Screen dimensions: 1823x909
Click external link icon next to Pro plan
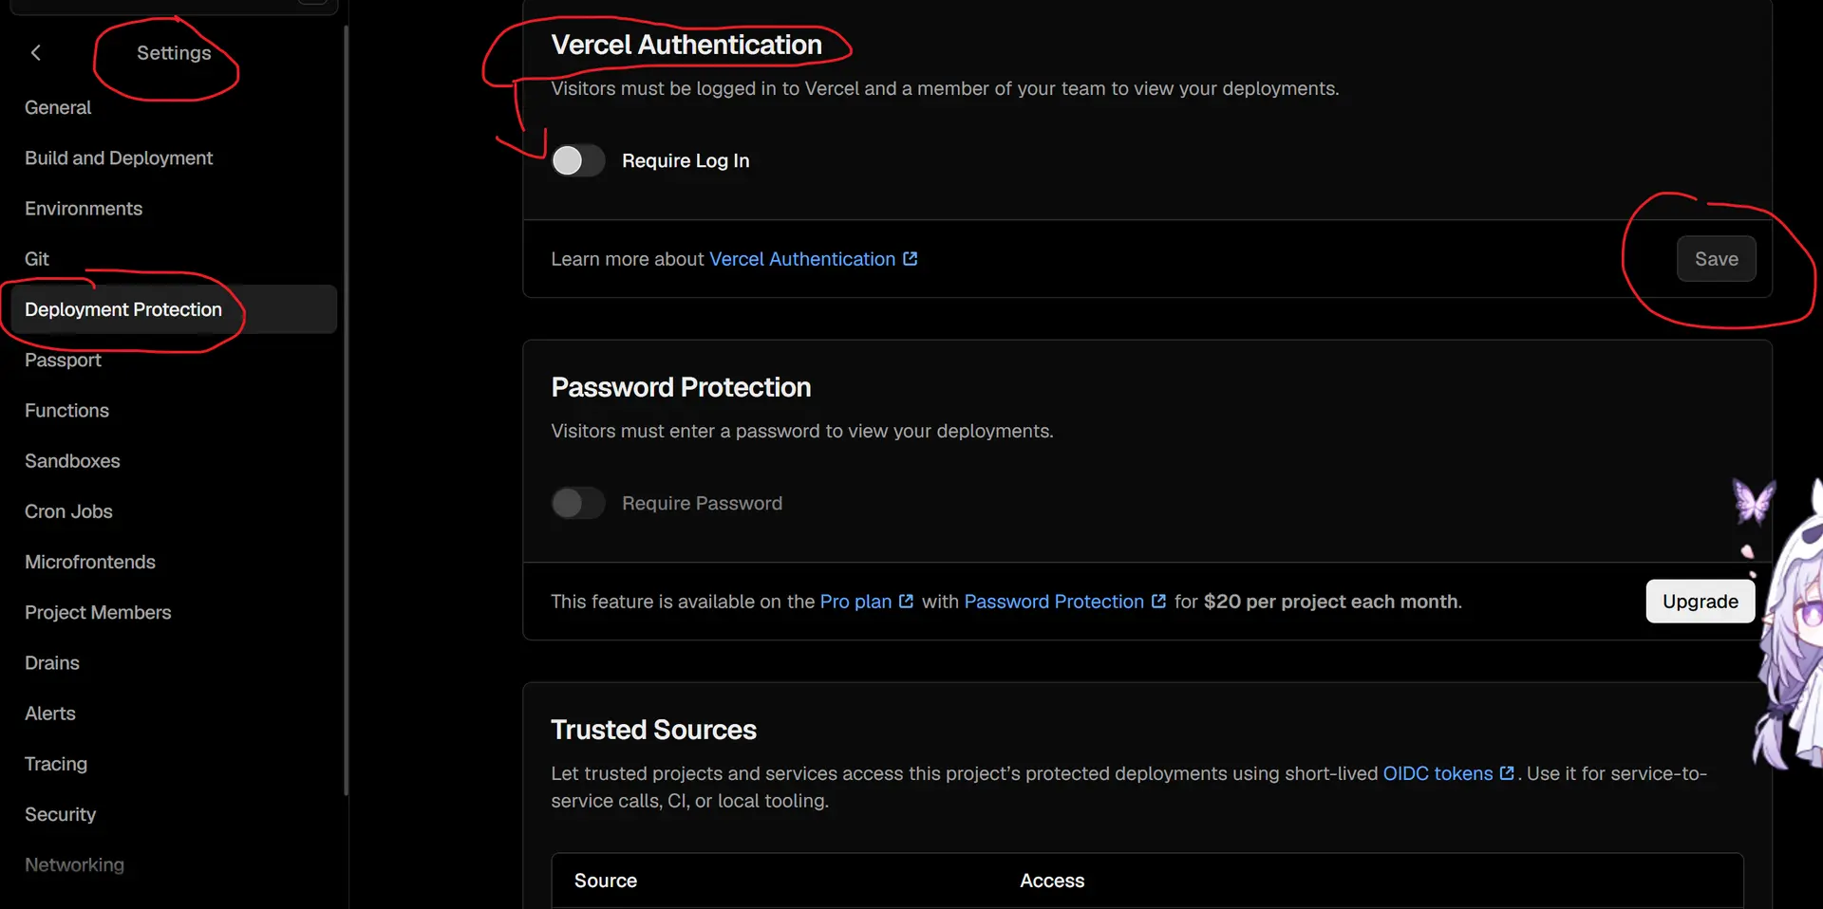906,602
